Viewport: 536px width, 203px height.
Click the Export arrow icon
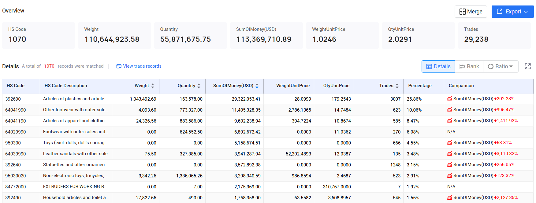pos(526,12)
